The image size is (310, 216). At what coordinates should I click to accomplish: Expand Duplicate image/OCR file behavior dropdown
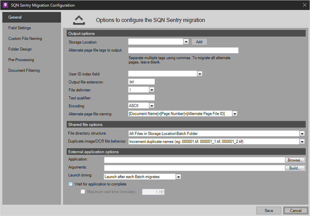302,142
